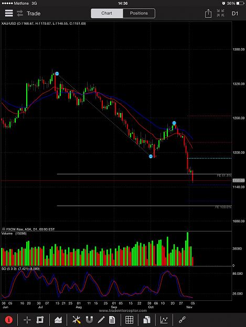Tap the chain link icon
Viewport: 246px width, 327px height.
(x=182, y=320)
